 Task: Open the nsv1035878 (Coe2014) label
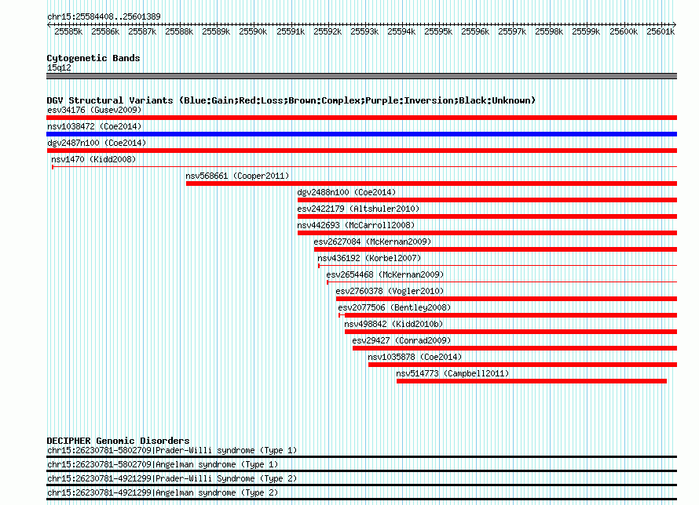(415, 357)
